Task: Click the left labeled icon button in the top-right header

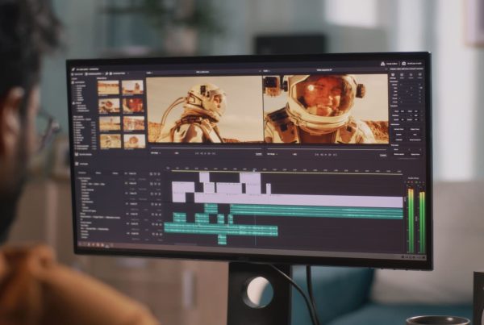Action: click(x=389, y=64)
